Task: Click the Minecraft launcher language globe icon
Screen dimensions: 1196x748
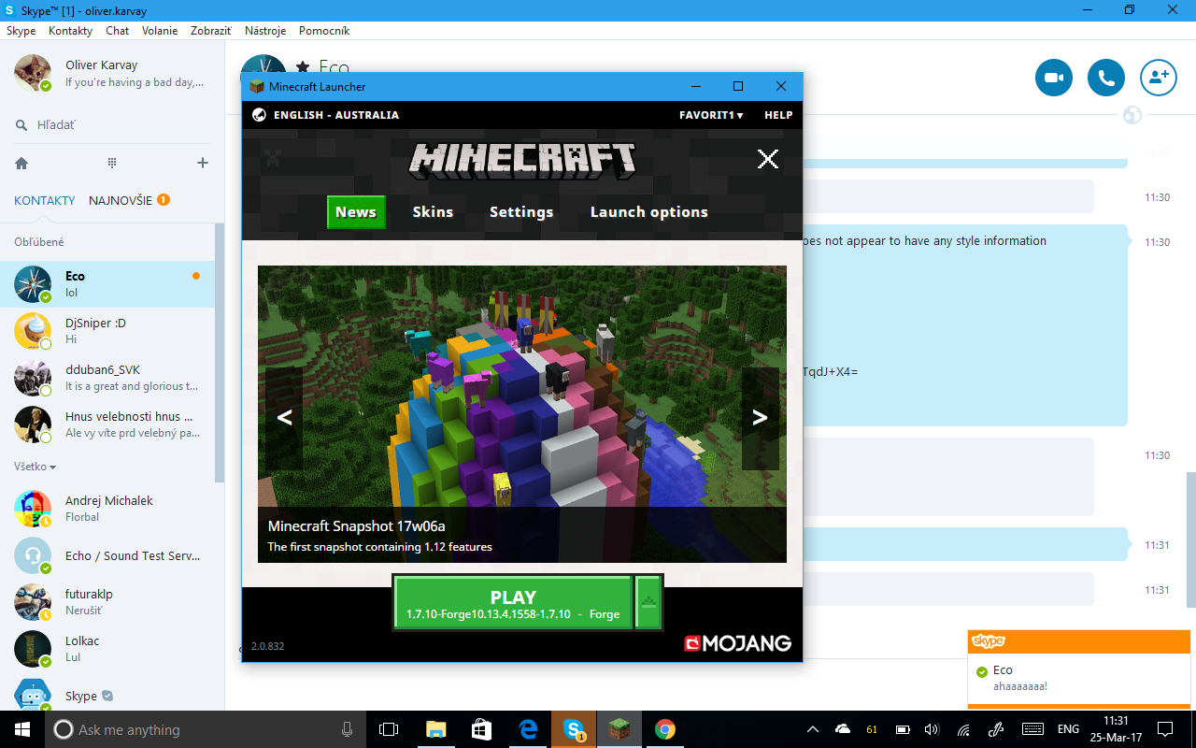Action: [259, 115]
